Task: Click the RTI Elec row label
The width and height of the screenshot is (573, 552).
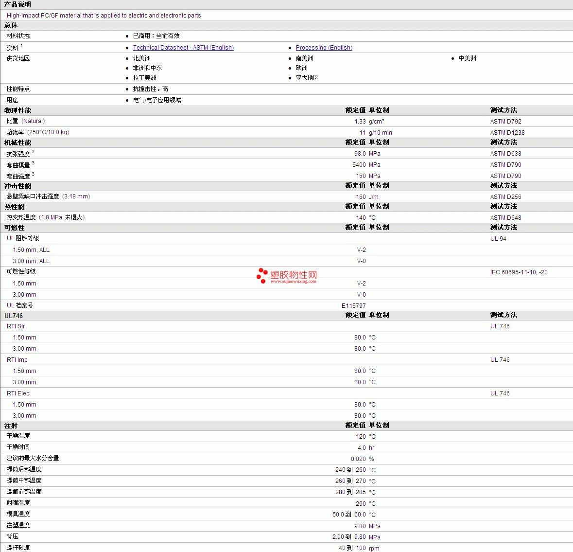Action: coord(18,393)
